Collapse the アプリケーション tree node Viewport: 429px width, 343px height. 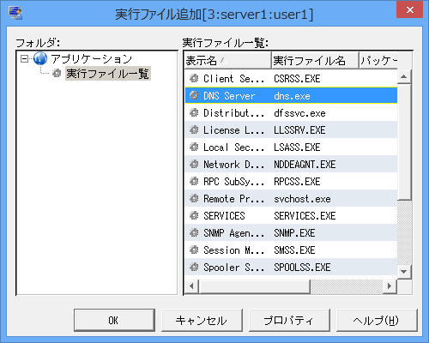pos(25,59)
